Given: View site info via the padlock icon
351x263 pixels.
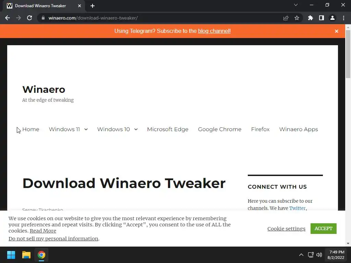Looking at the screenshot, I should pos(43,18).
